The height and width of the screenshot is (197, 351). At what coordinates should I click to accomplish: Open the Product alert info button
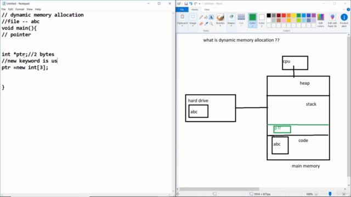click(x=344, y=21)
